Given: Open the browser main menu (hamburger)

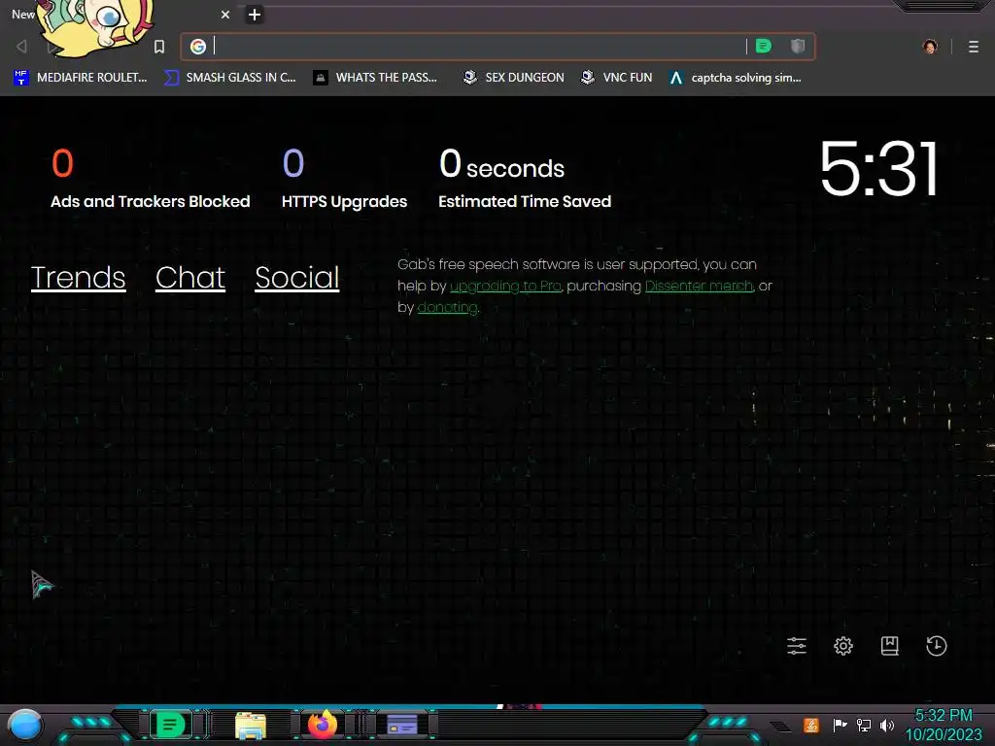Looking at the screenshot, I should 974,47.
